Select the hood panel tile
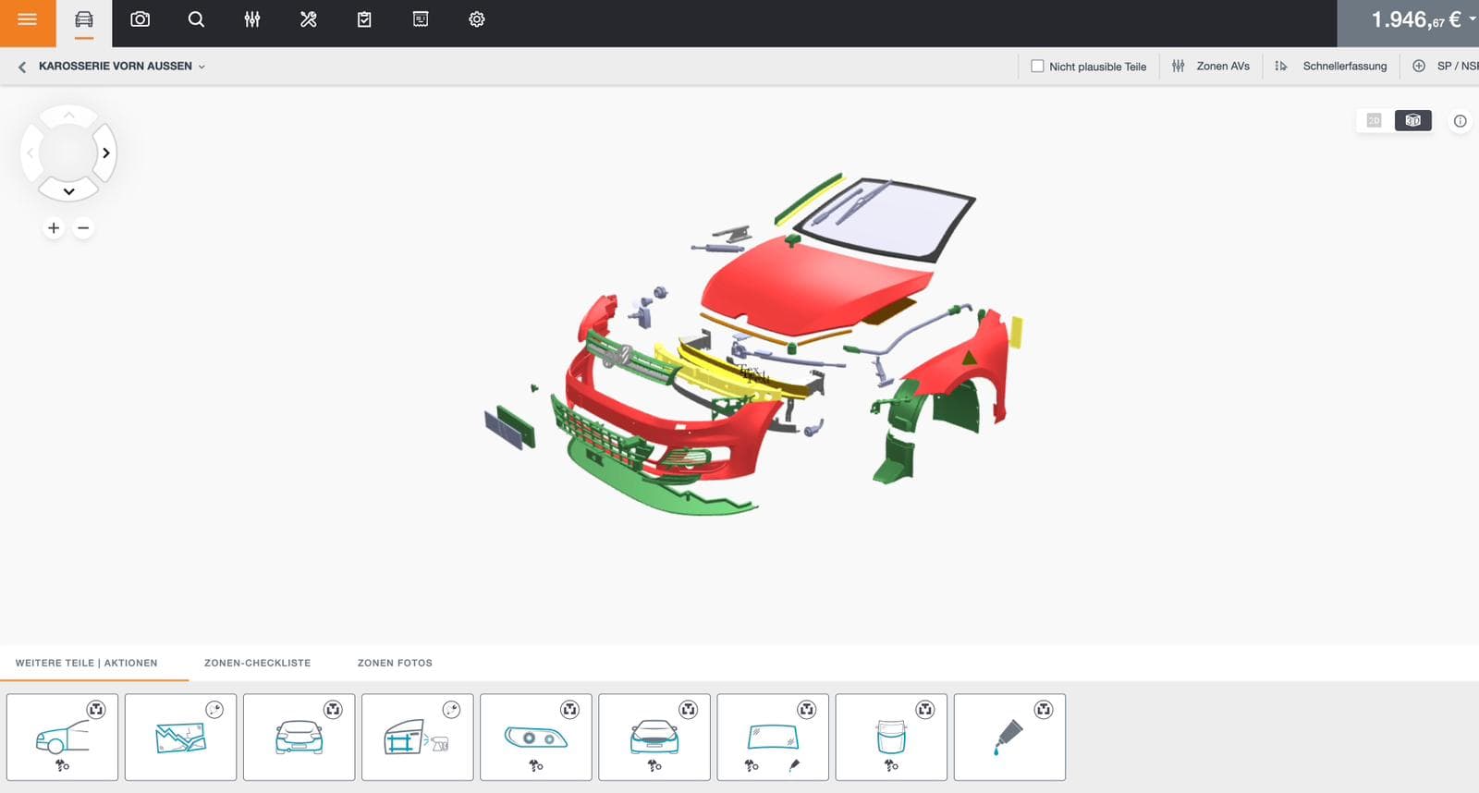The width and height of the screenshot is (1479, 793). point(890,738)
